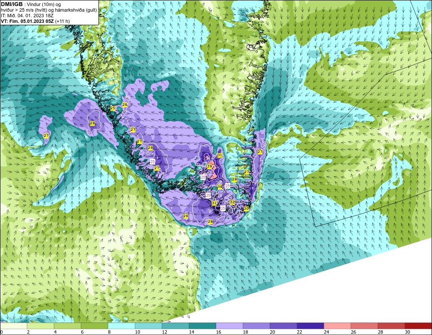The height and width of the screenshot is (335, 432).
Task: Click the legend scale number 16
Action: tap(219, 332)
